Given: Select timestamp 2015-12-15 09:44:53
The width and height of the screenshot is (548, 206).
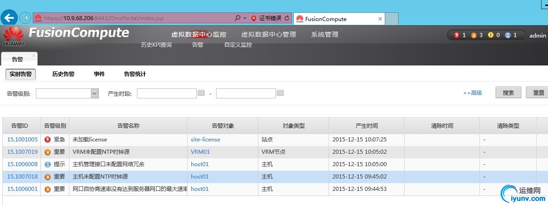Looking at the screenshot, I should click(359, 189).
